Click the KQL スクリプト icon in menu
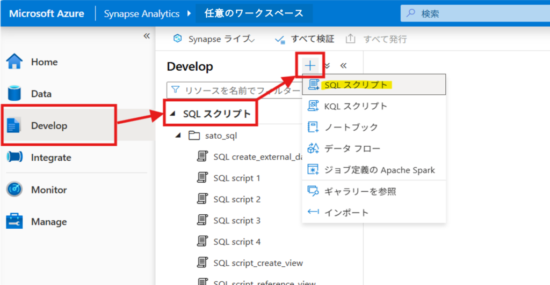The image size is (550, 285). 313,106
